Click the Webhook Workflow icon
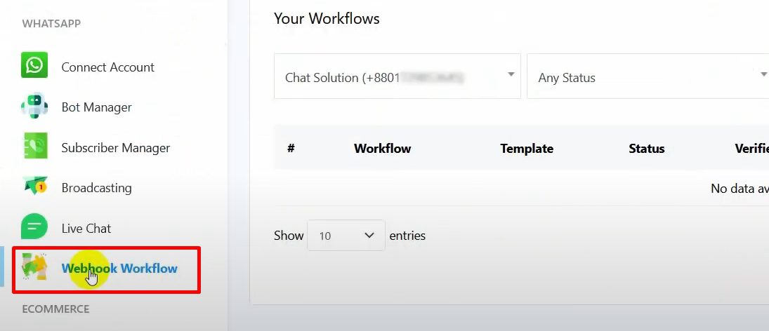Screen dimensions: 769x331 34,268
